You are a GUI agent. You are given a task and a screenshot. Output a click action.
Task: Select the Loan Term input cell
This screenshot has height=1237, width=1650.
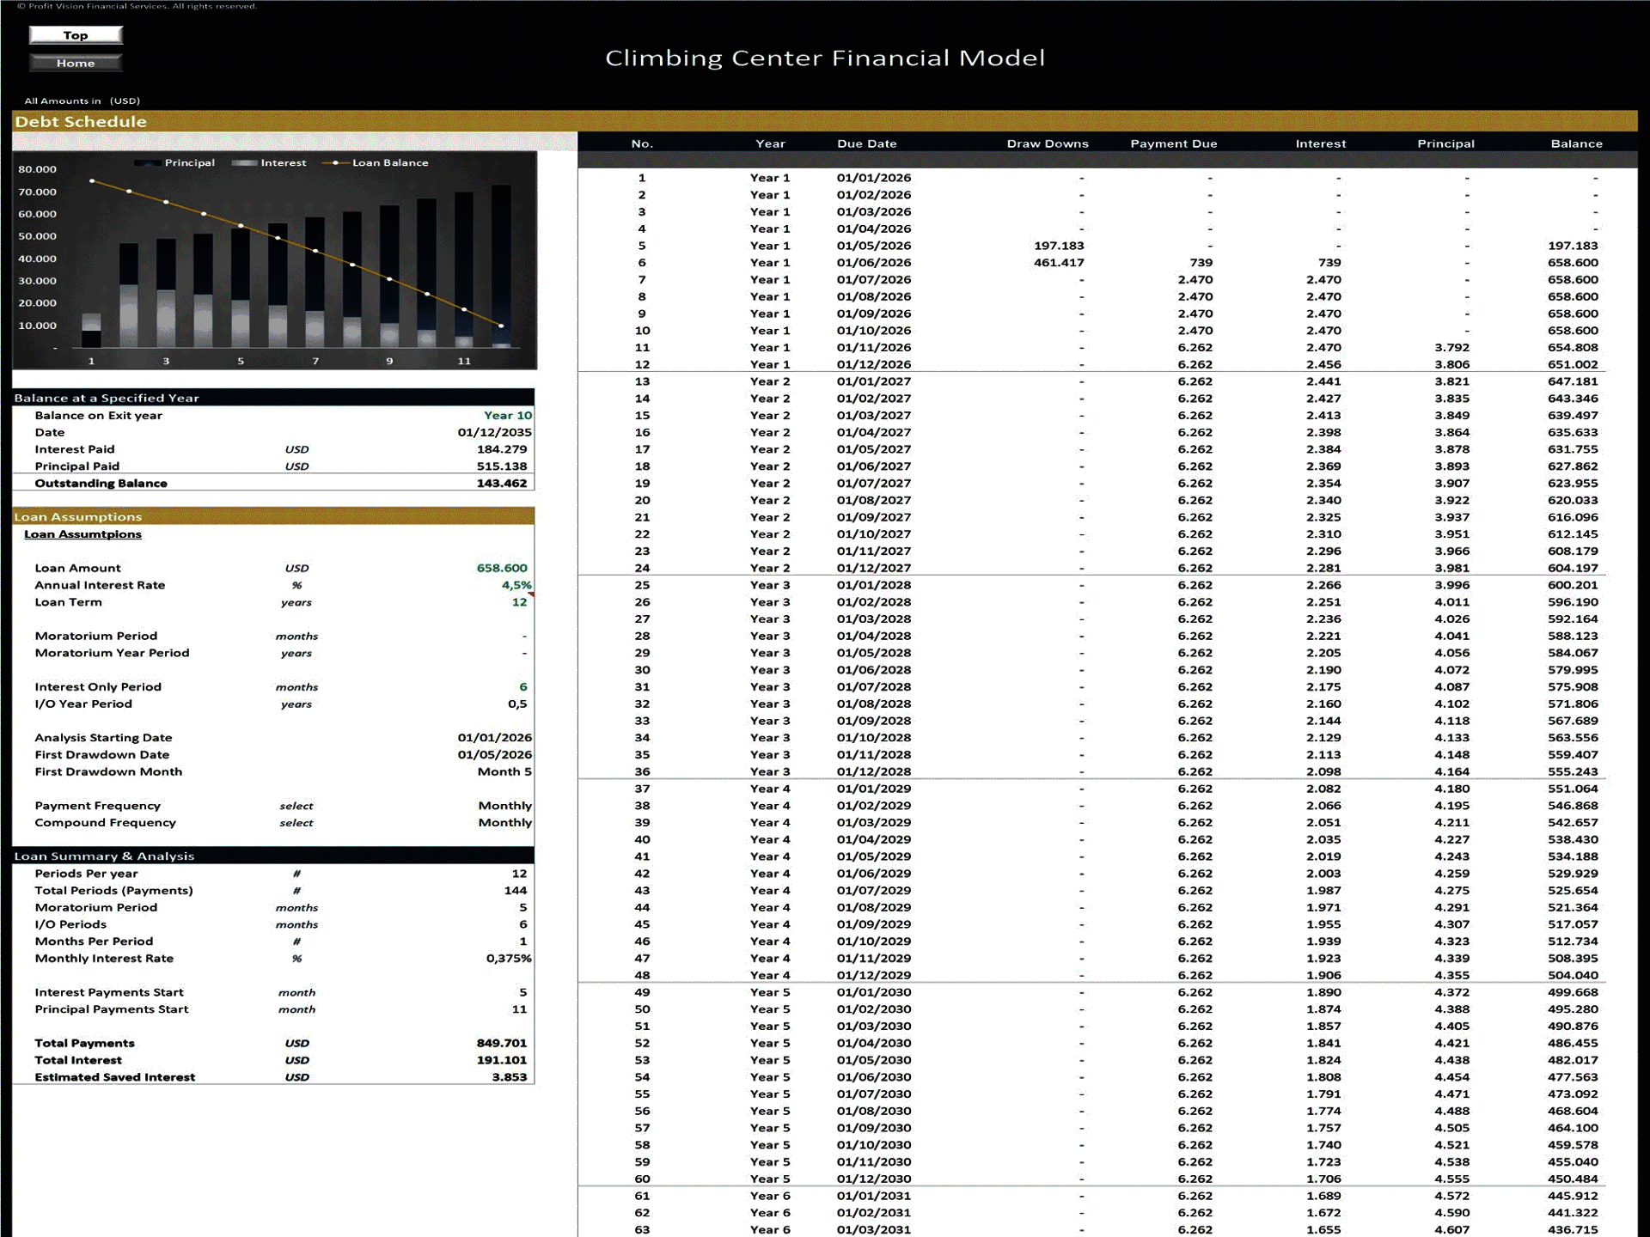pyautogui.click(x=518, y=602)
